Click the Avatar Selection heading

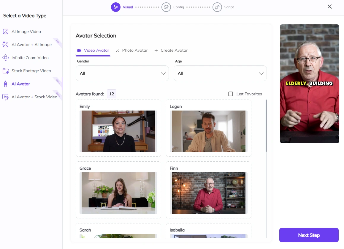tap(96, 36)
